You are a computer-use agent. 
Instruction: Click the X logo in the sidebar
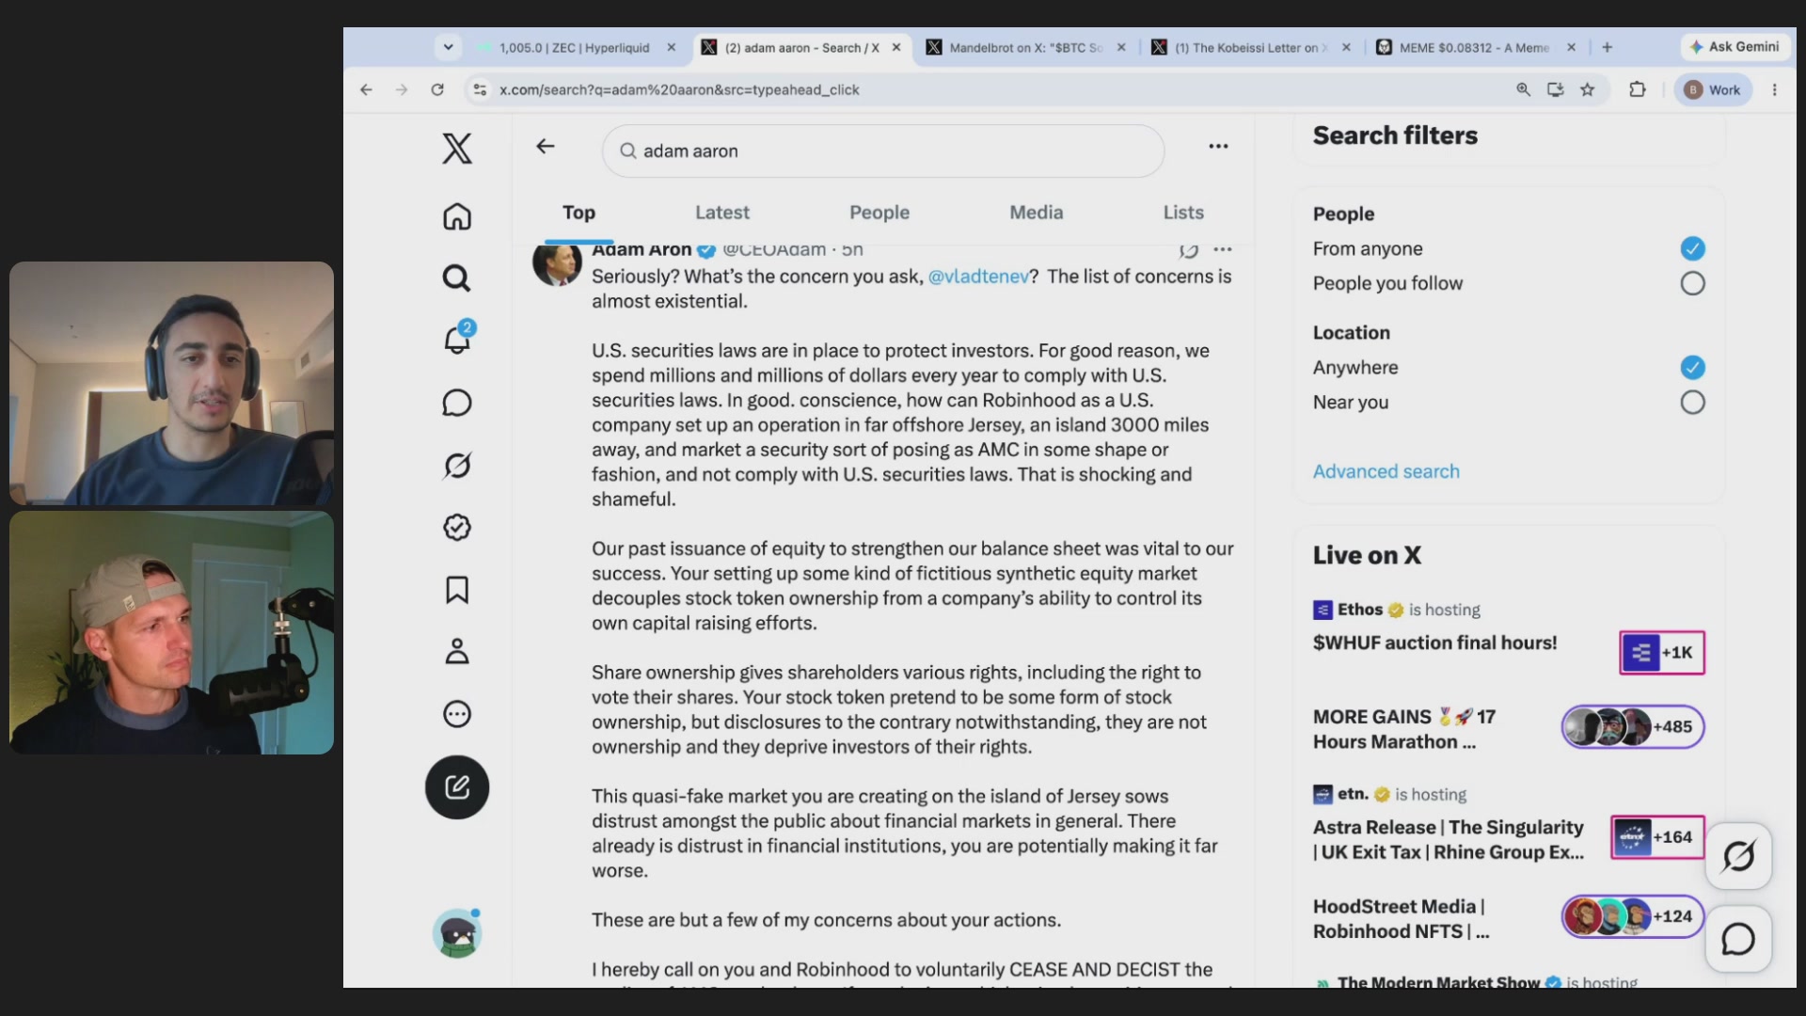[457, 149]
